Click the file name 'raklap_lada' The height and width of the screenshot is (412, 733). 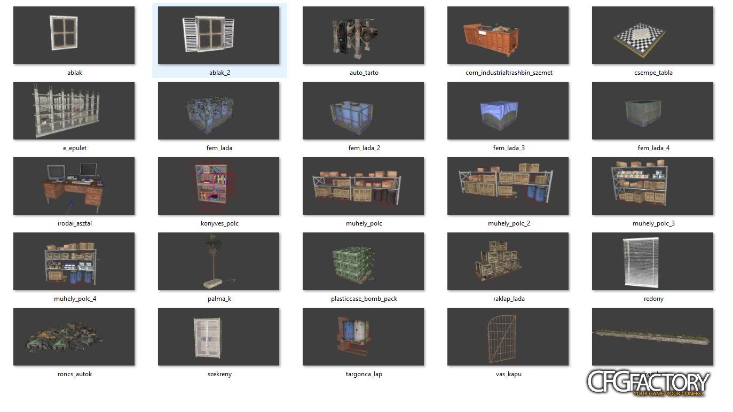tap(509, 299)
